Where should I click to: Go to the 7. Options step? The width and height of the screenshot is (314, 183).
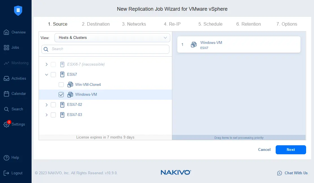click(x=287, y=24)
